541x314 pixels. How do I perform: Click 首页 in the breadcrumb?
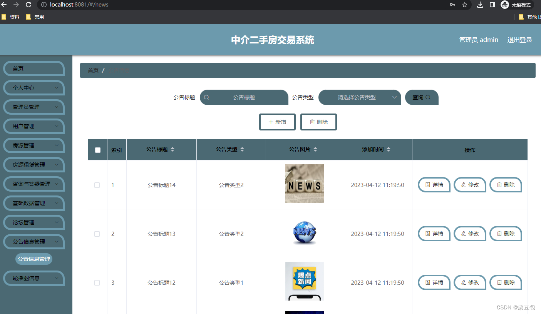(x=93, y=70)
